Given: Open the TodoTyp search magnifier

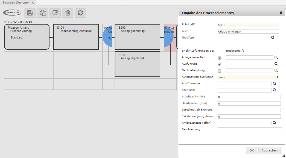Looking at the screenshot, I should pos(273,38).
